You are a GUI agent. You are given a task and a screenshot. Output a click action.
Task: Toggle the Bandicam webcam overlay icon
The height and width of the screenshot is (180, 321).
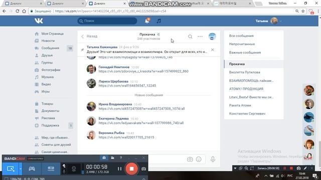(x=74, y=169)
